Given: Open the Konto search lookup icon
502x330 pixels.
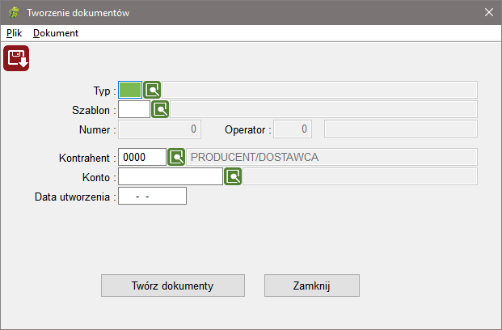Looking at the screenshot, I should [233, 176].
